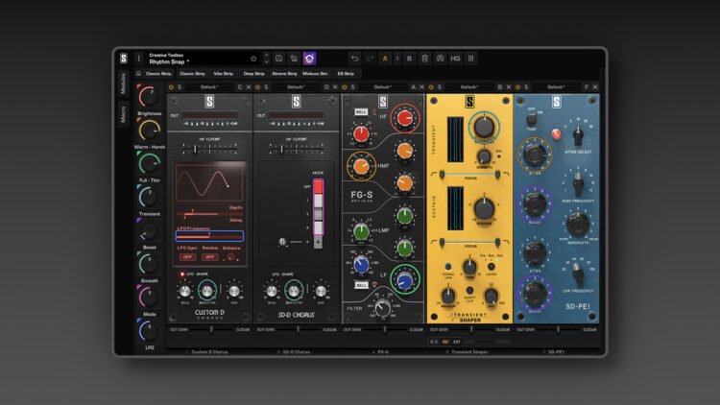Click the LF BELL button on FG-S

361,285
